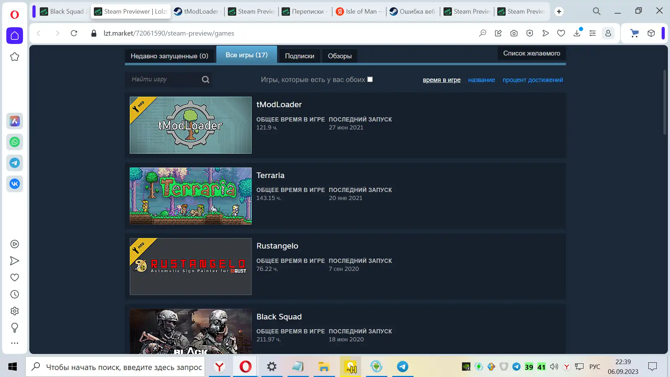This screenshot has height=377, width=670.
Task: Click the address bar search magnifier icon
Action: coord(483,33)
